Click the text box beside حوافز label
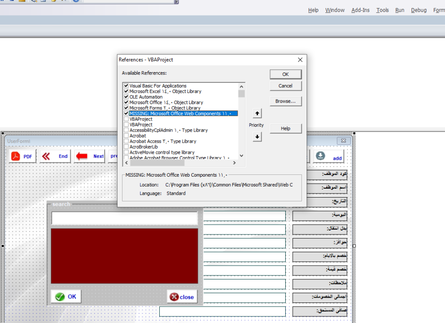Screen dimensions: 445x323 point(245,243)
